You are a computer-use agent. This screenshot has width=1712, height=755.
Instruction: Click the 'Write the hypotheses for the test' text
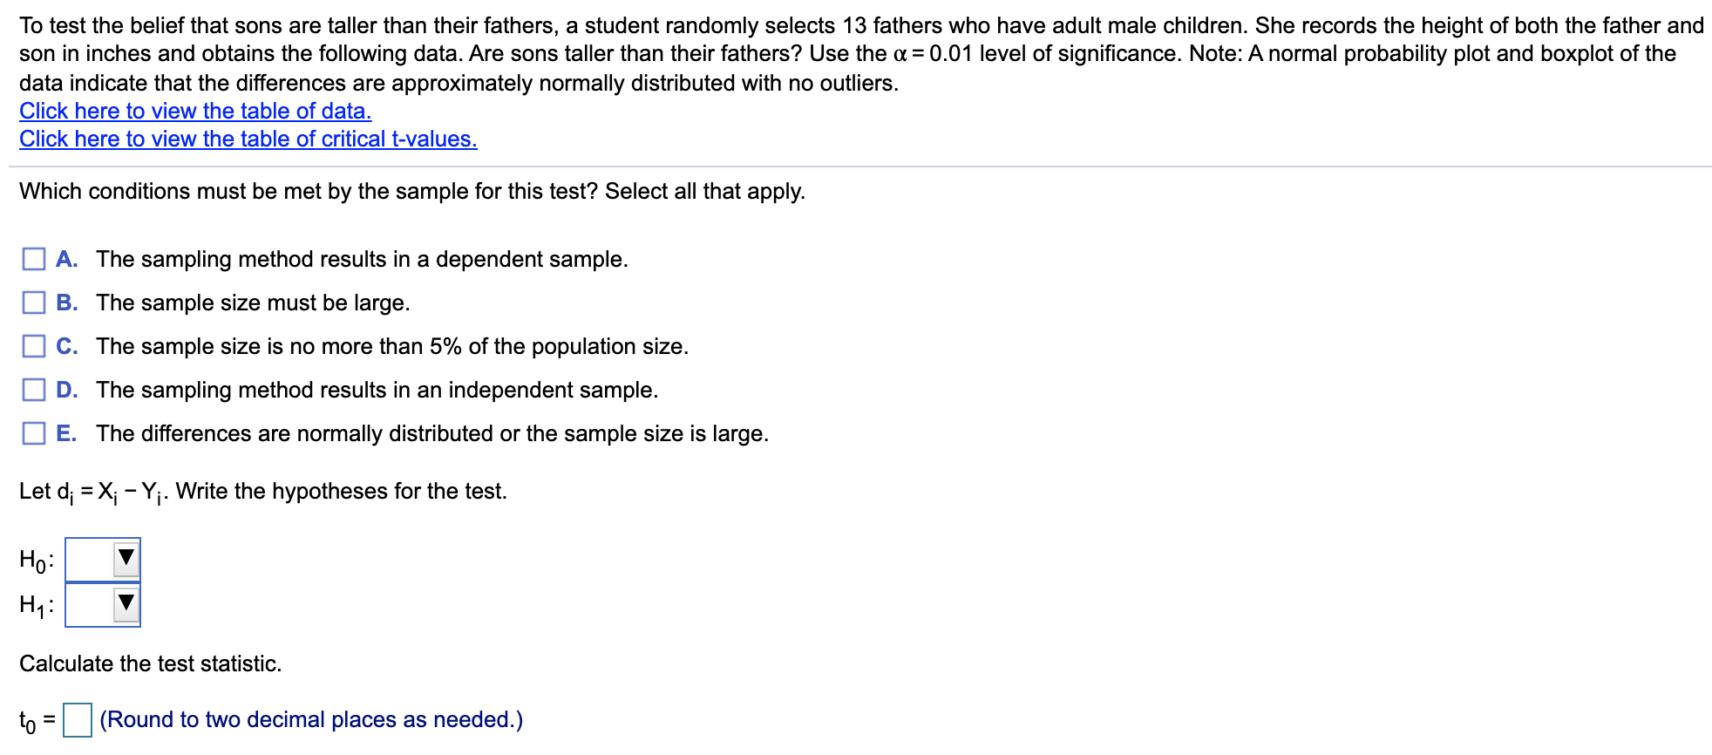pos(341,491)
